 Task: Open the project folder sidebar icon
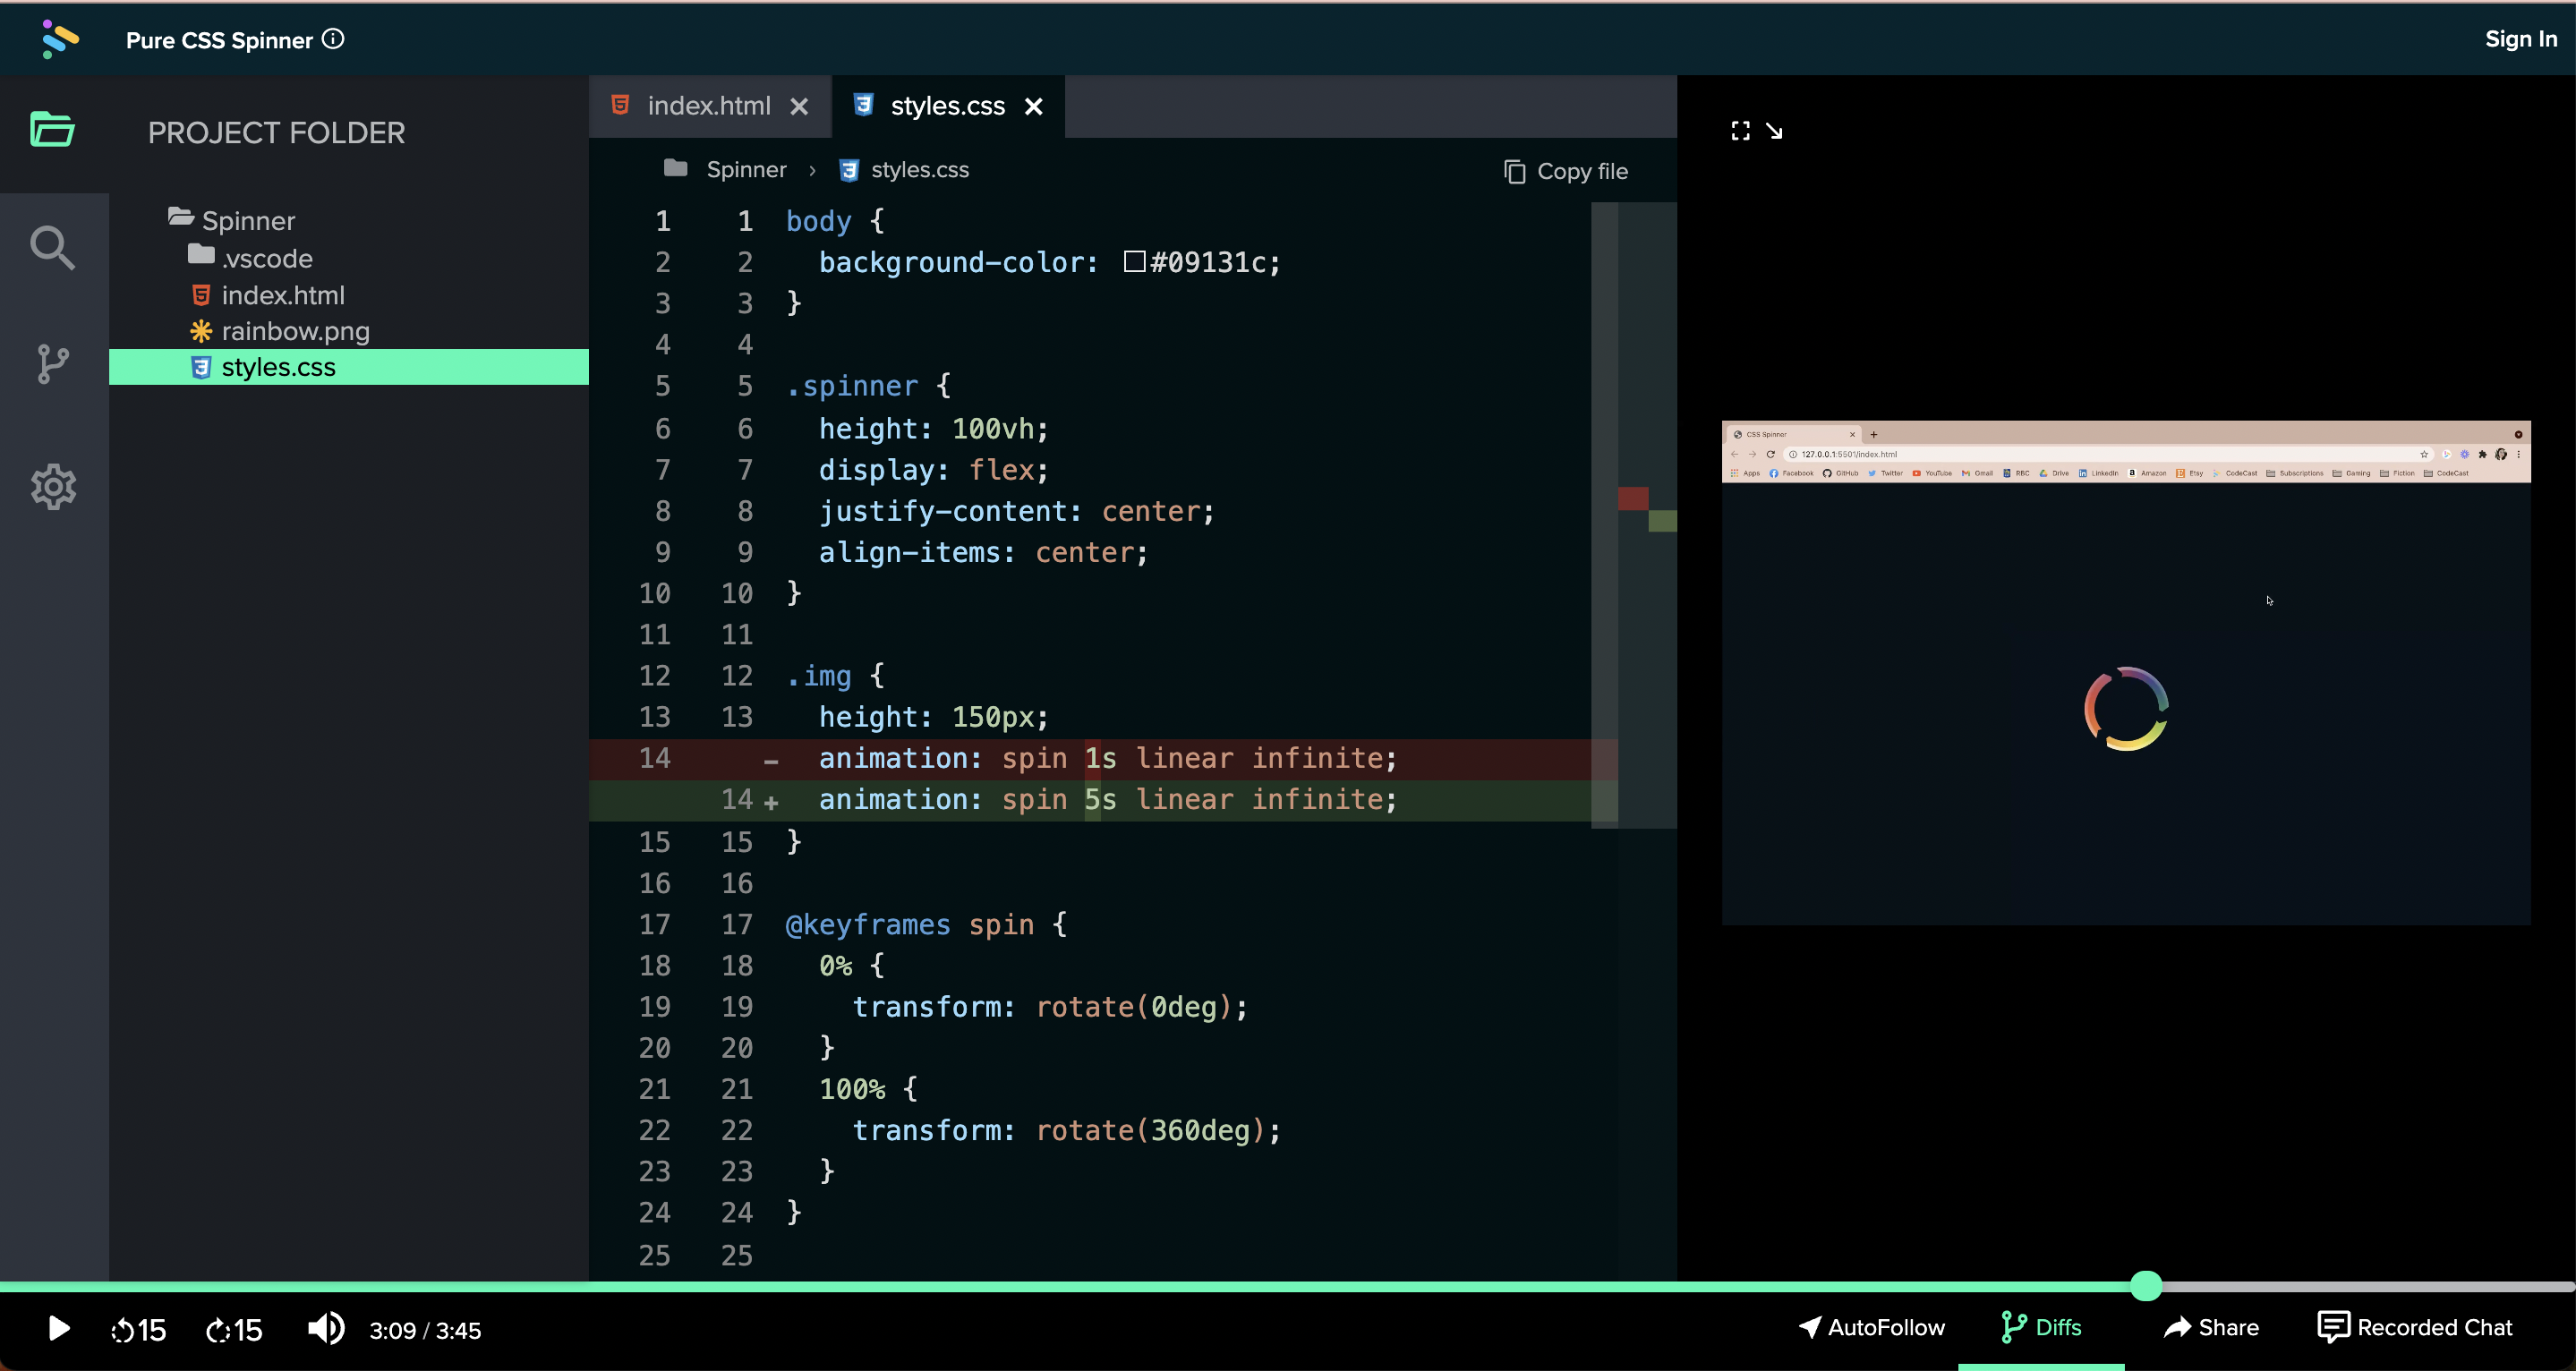pyautogui.click(x=52, y=130)
